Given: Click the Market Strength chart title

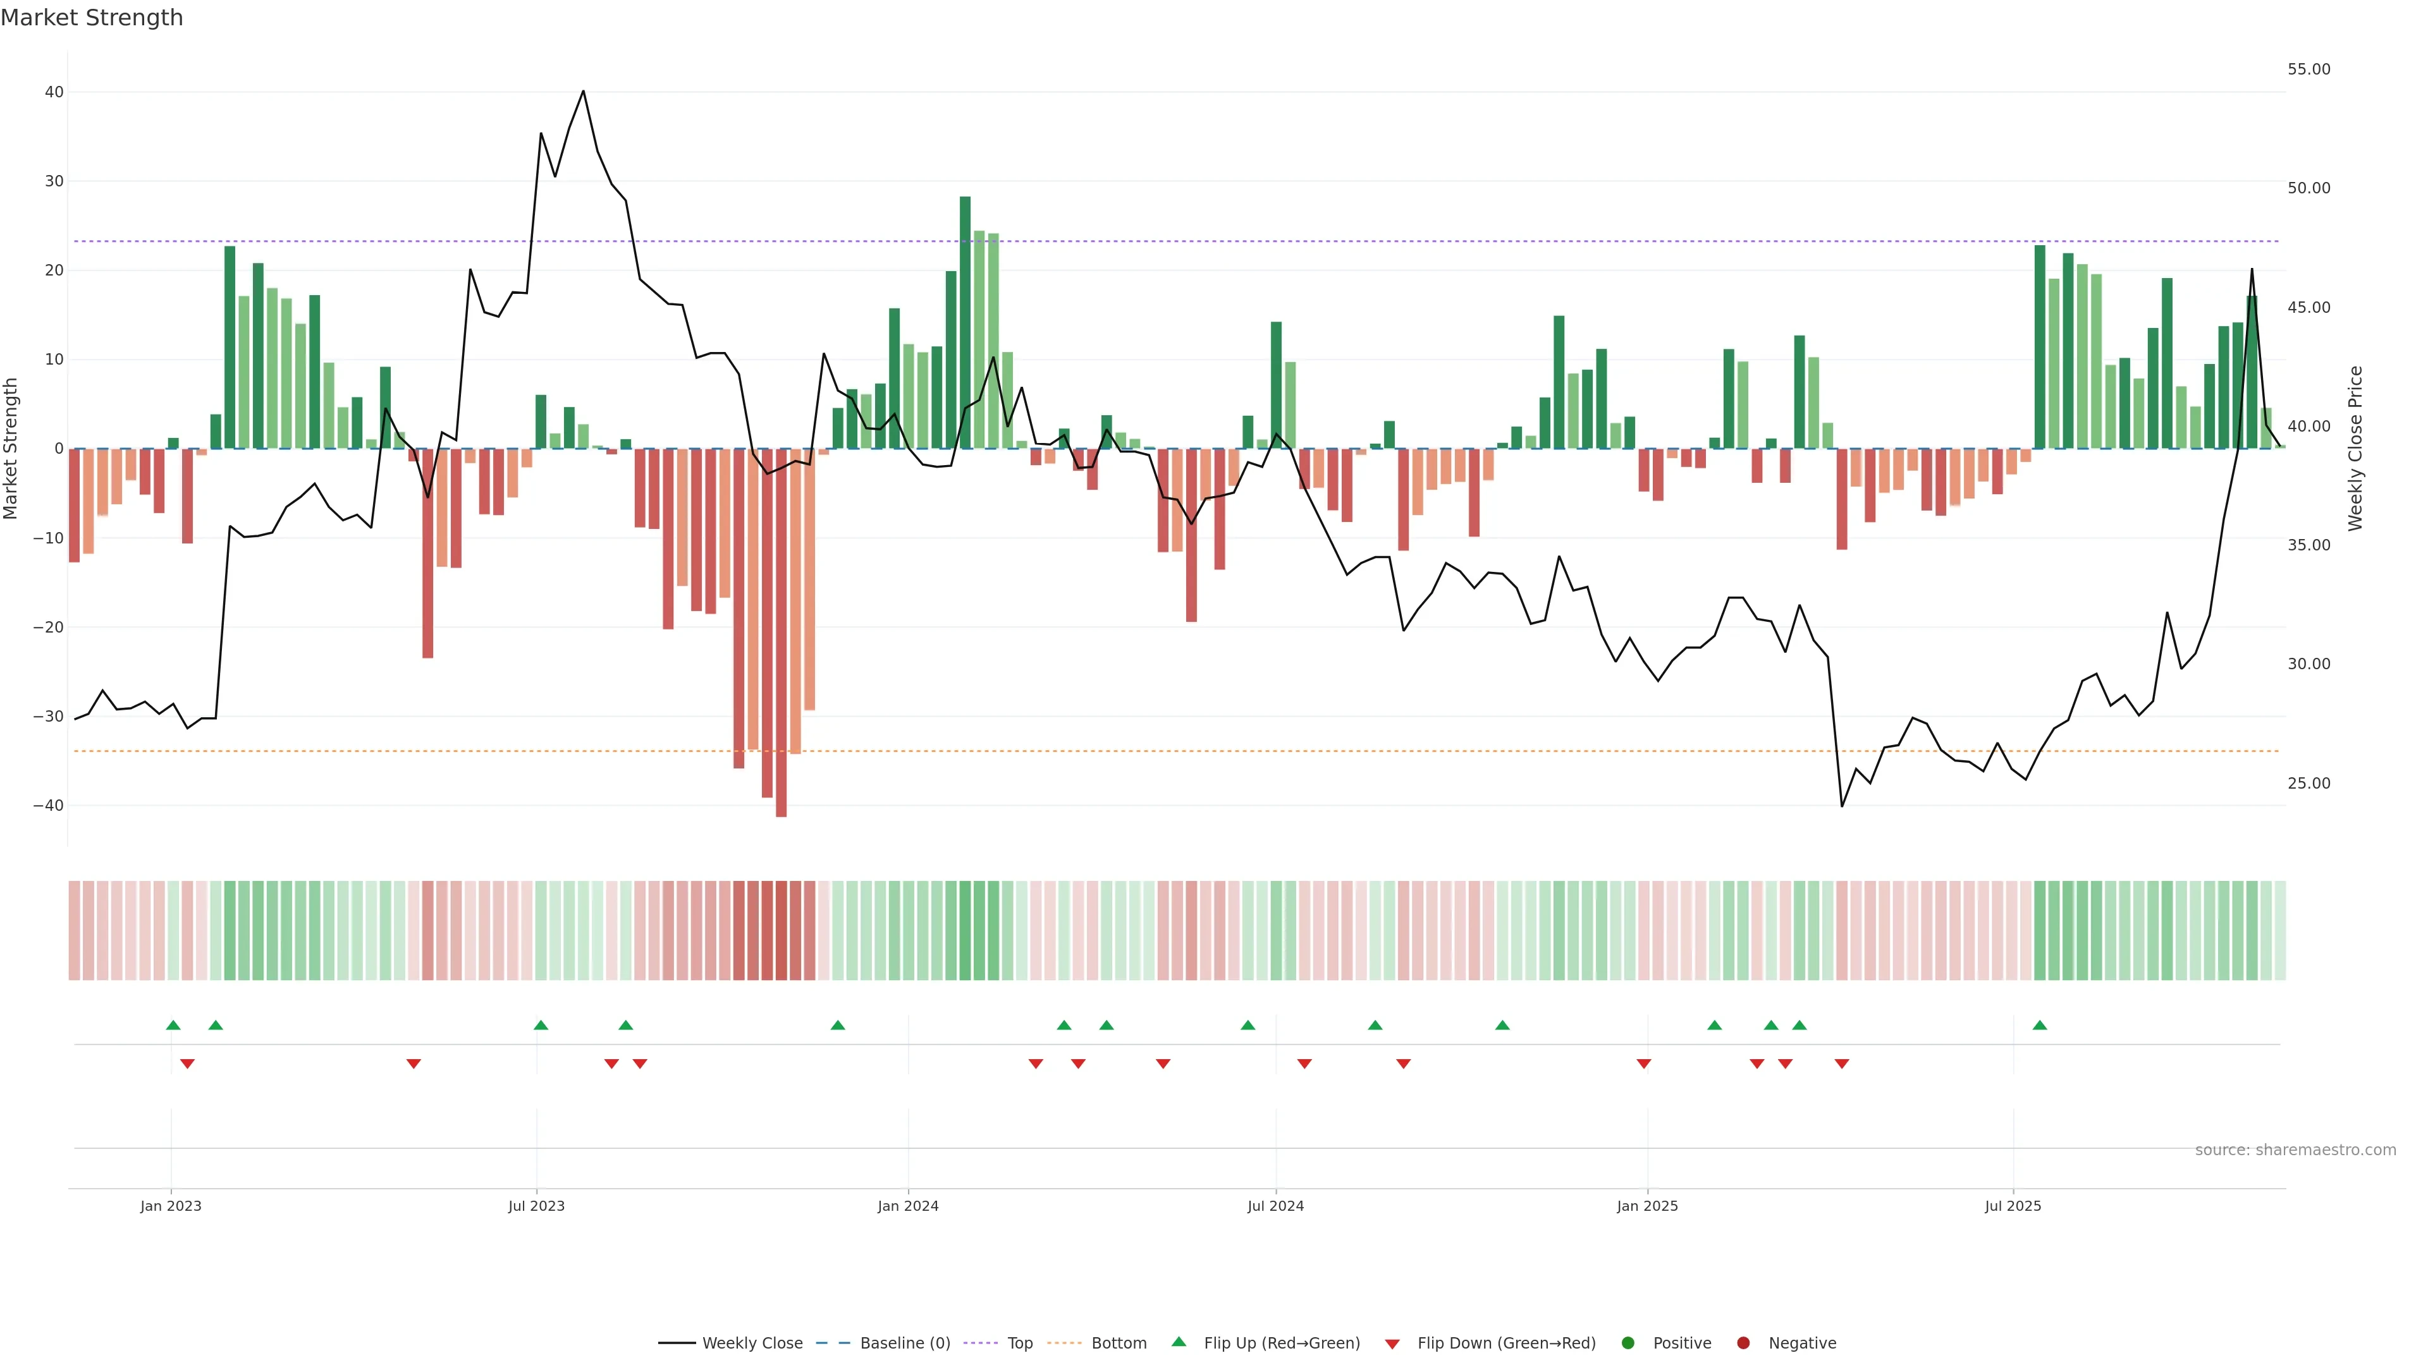Looking at the screenshot, I should tap(92, 18).
